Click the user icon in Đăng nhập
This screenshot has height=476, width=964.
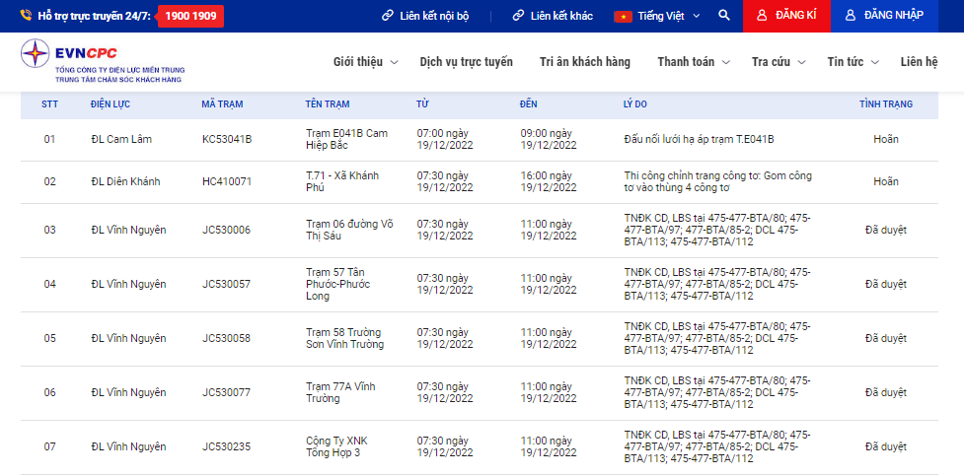click(850, 16)
